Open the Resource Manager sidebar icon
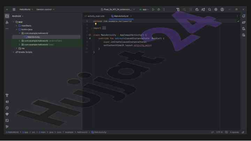This screenshot has height=141, width=251. tap(7, 23)
